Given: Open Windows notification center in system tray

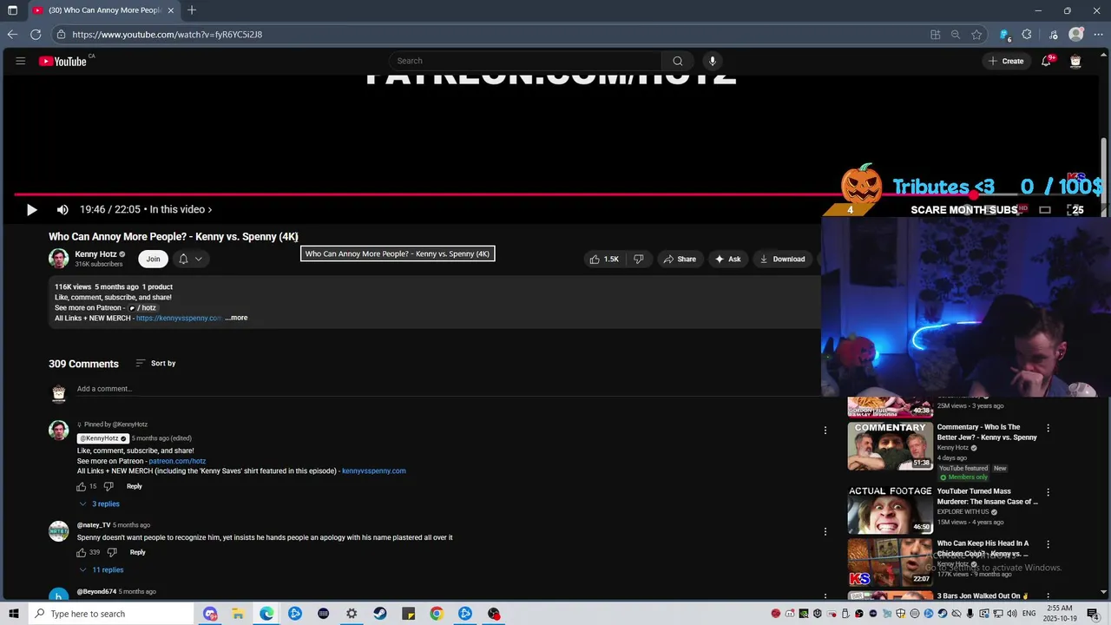Looking at the screenshot, I should (x=1093, y=614).
